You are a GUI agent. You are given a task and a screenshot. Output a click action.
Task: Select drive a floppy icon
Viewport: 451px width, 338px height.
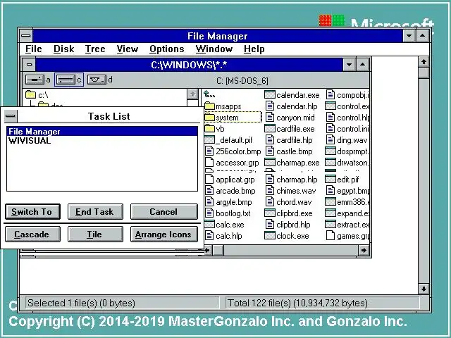point(35,80)
